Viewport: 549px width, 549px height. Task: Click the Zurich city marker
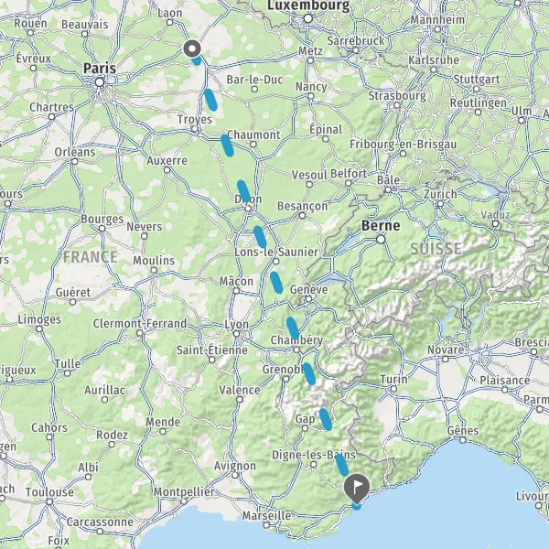click(x=440, y=204)
